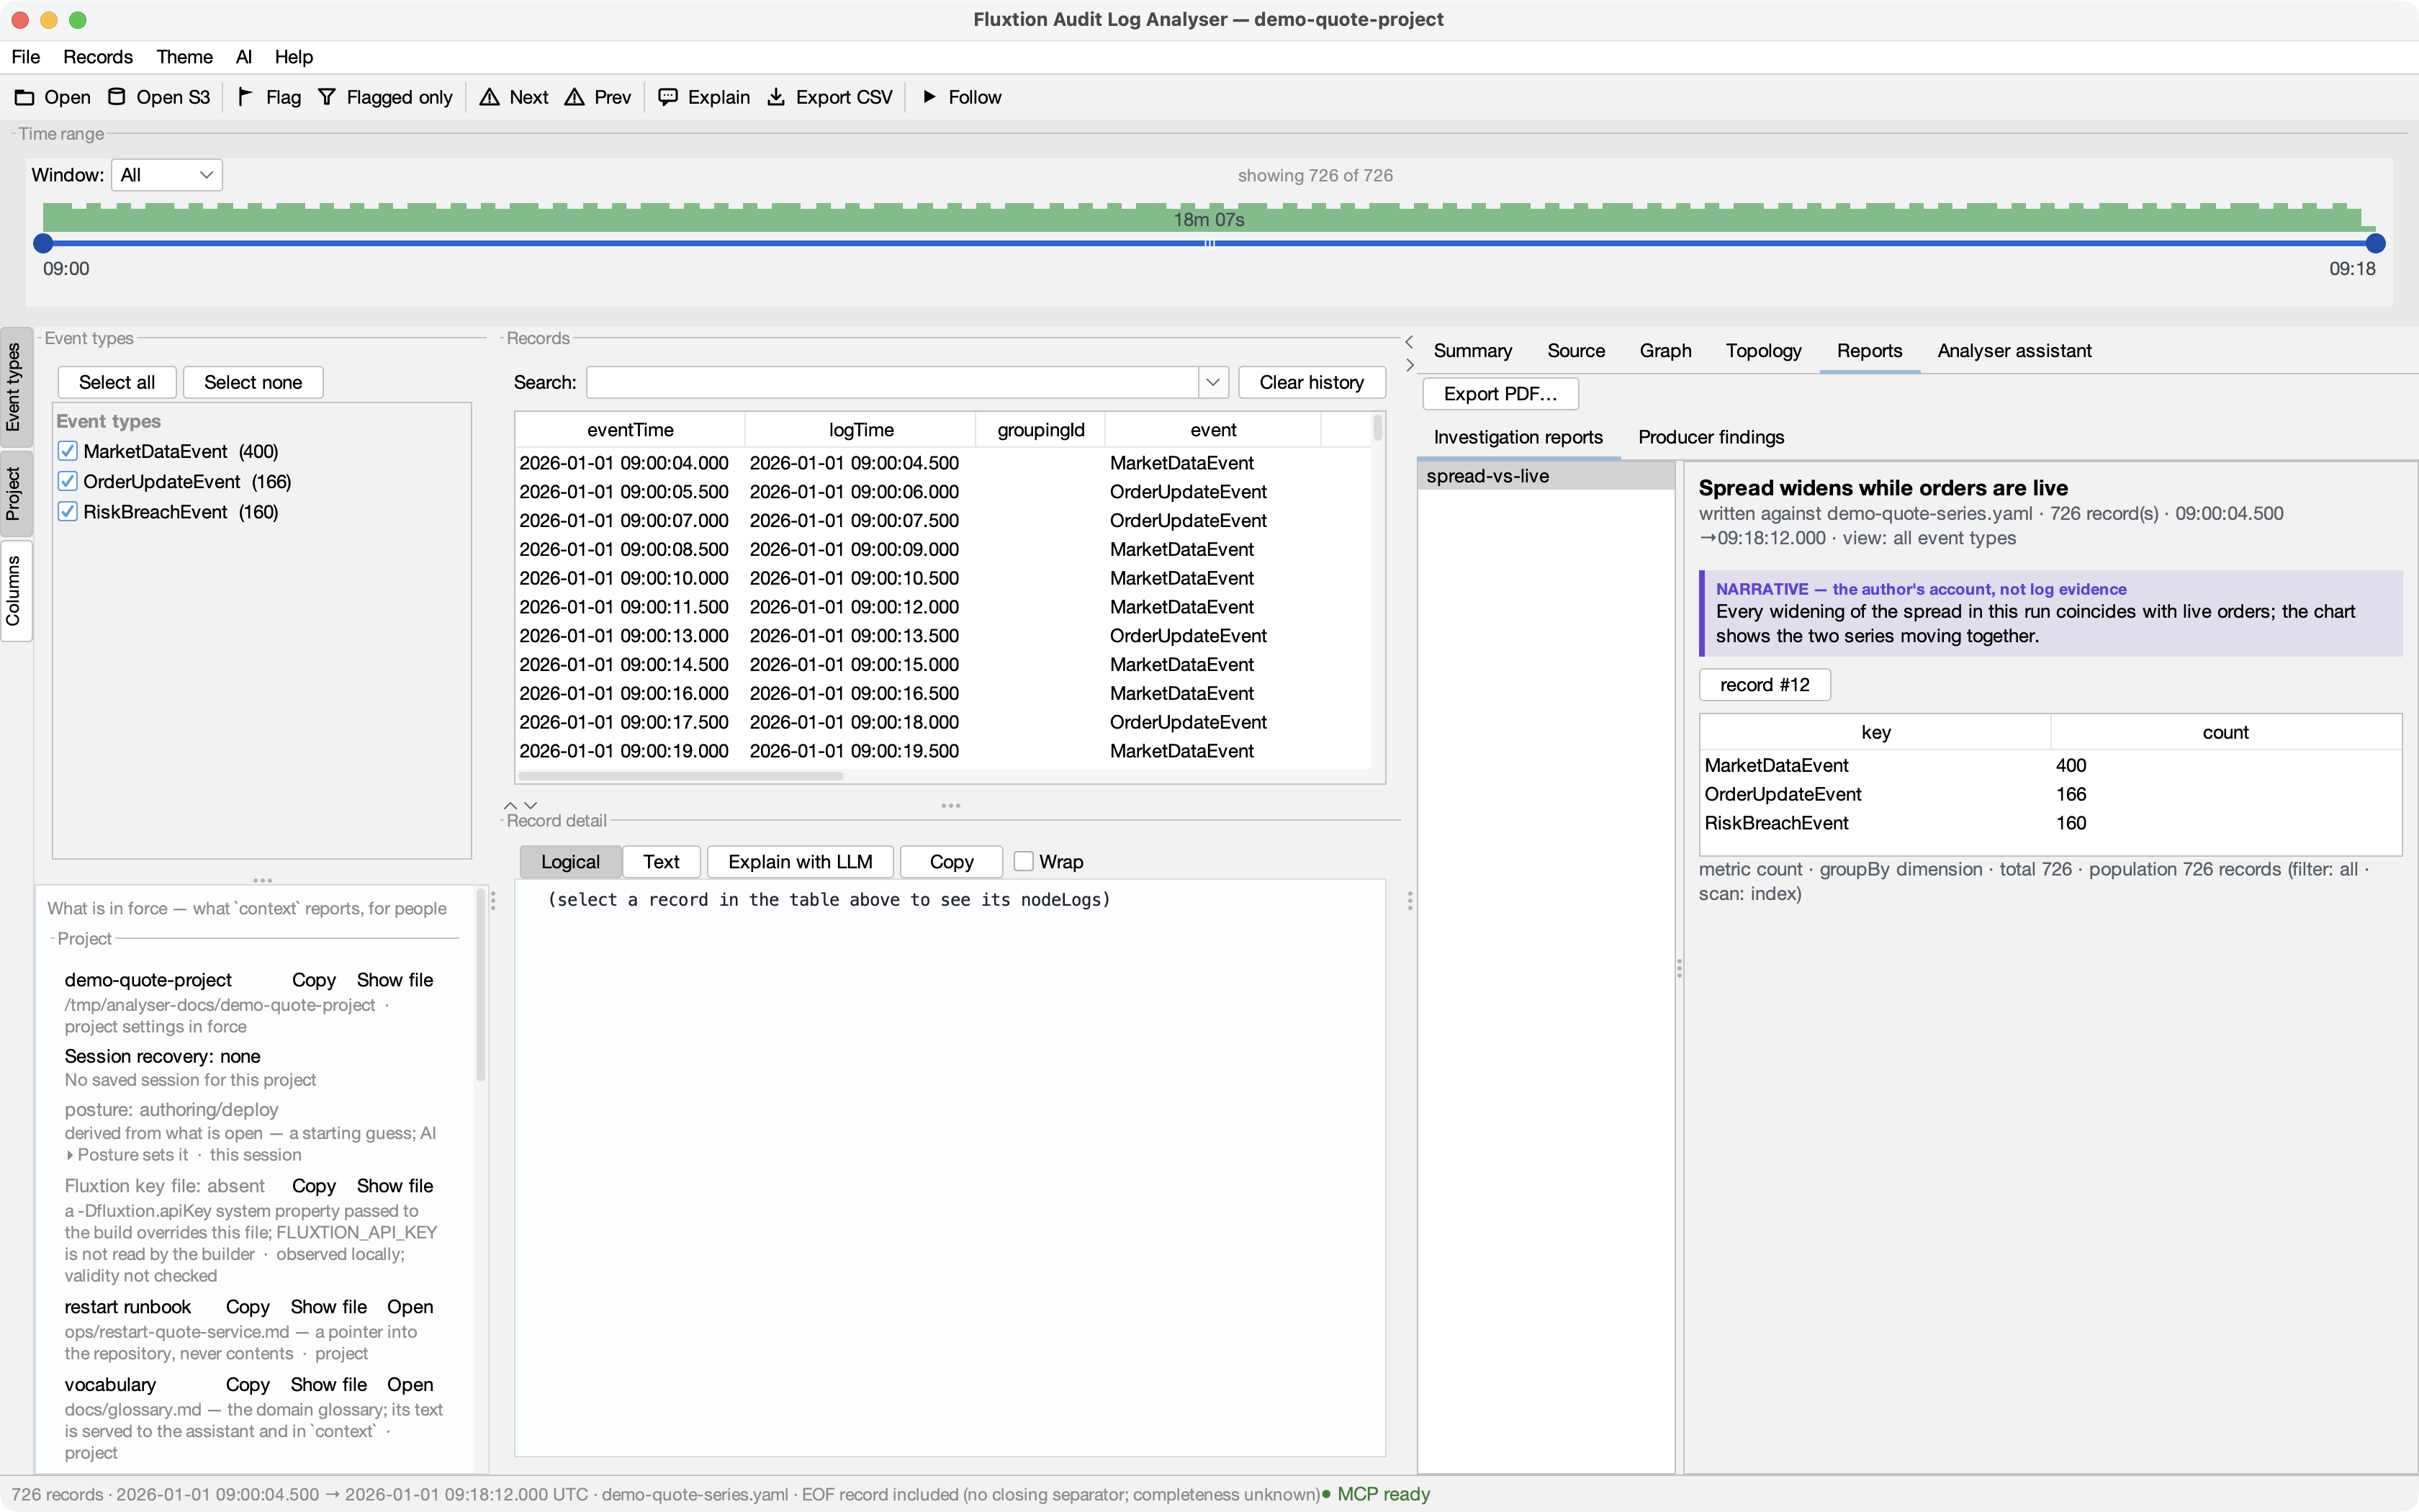
Task: Collapse right panel with left chevron
Action: tap(1410, 342)
